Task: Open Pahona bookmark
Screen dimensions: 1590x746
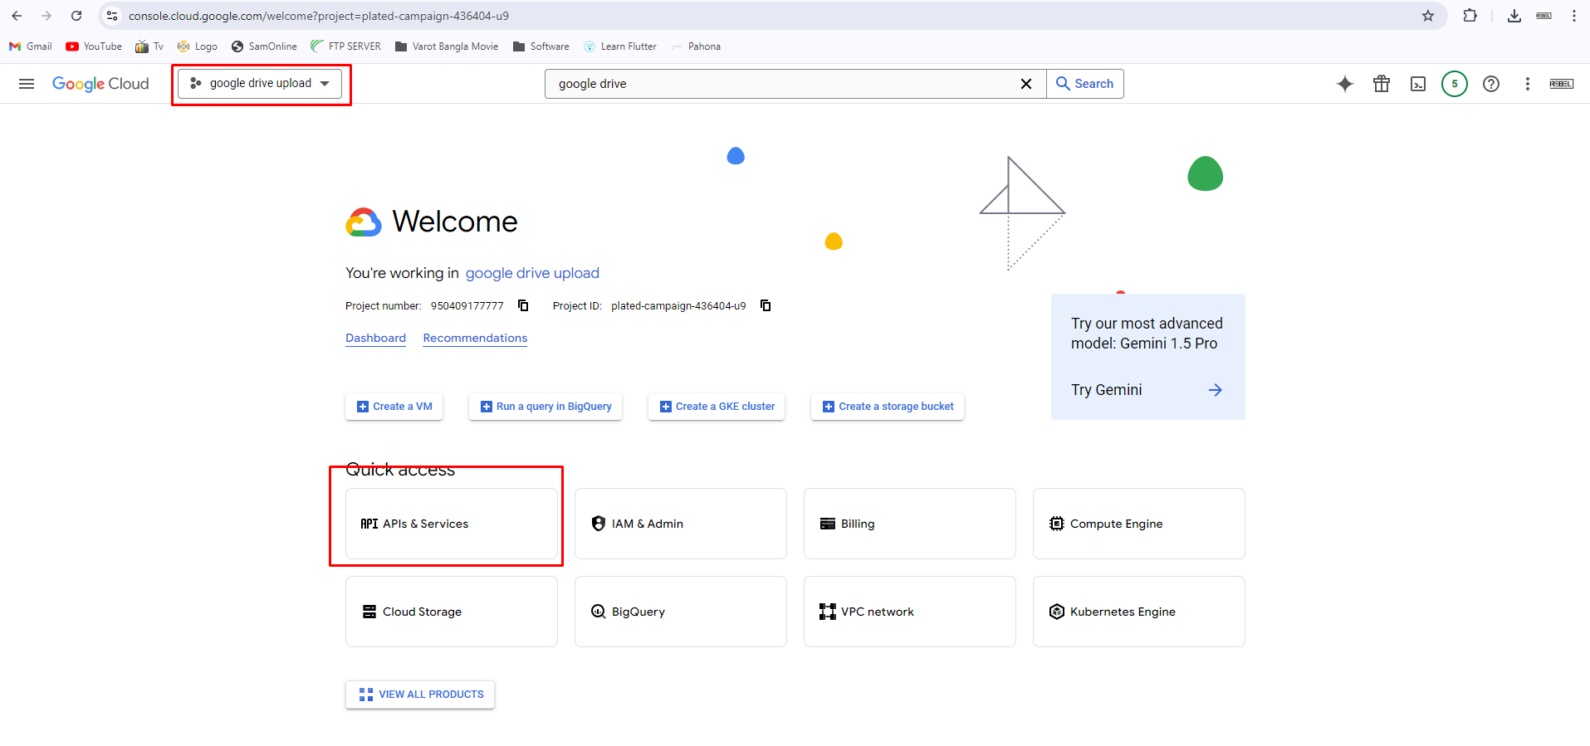Action: click(x=696, y=46)
